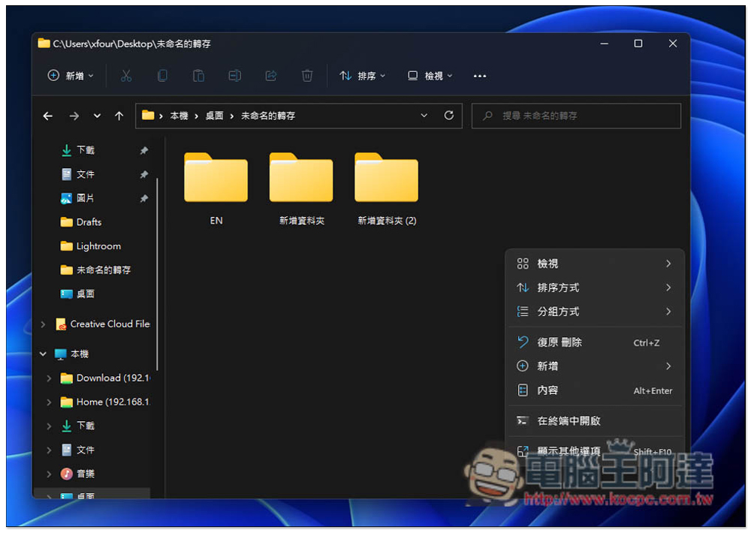Click the Share icon in toolbar

pyautogui.click(x=271, y=76)
